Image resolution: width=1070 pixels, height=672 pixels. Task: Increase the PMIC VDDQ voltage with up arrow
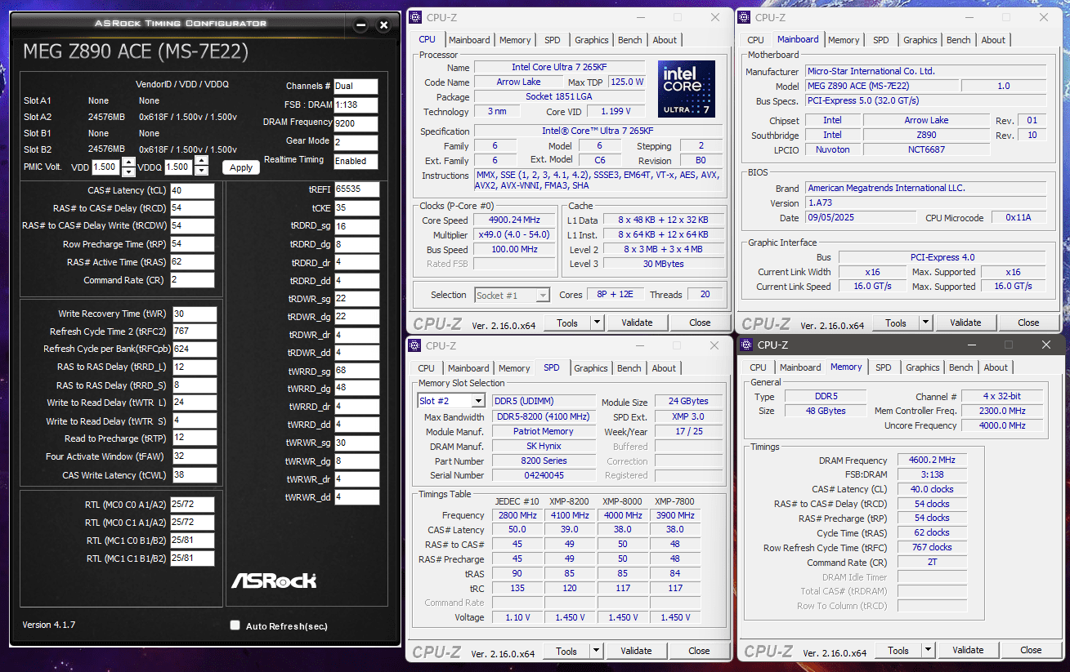(200, 162)
